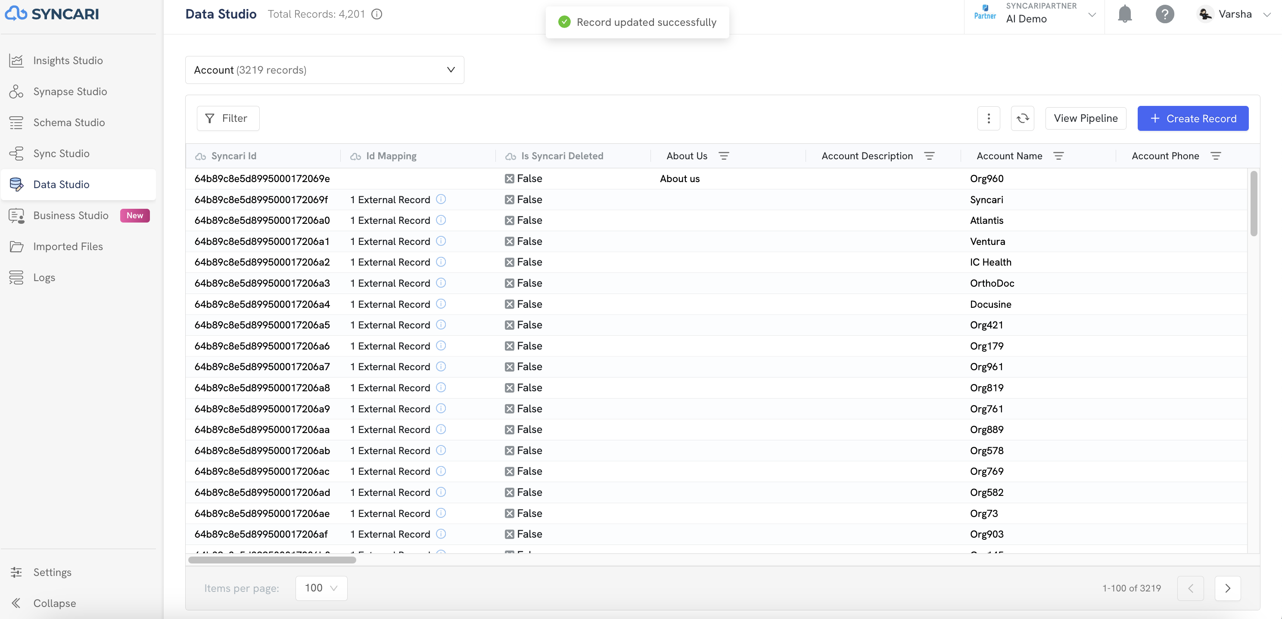
Task: Click Id Mapping column header
Action: click(391, 156)
